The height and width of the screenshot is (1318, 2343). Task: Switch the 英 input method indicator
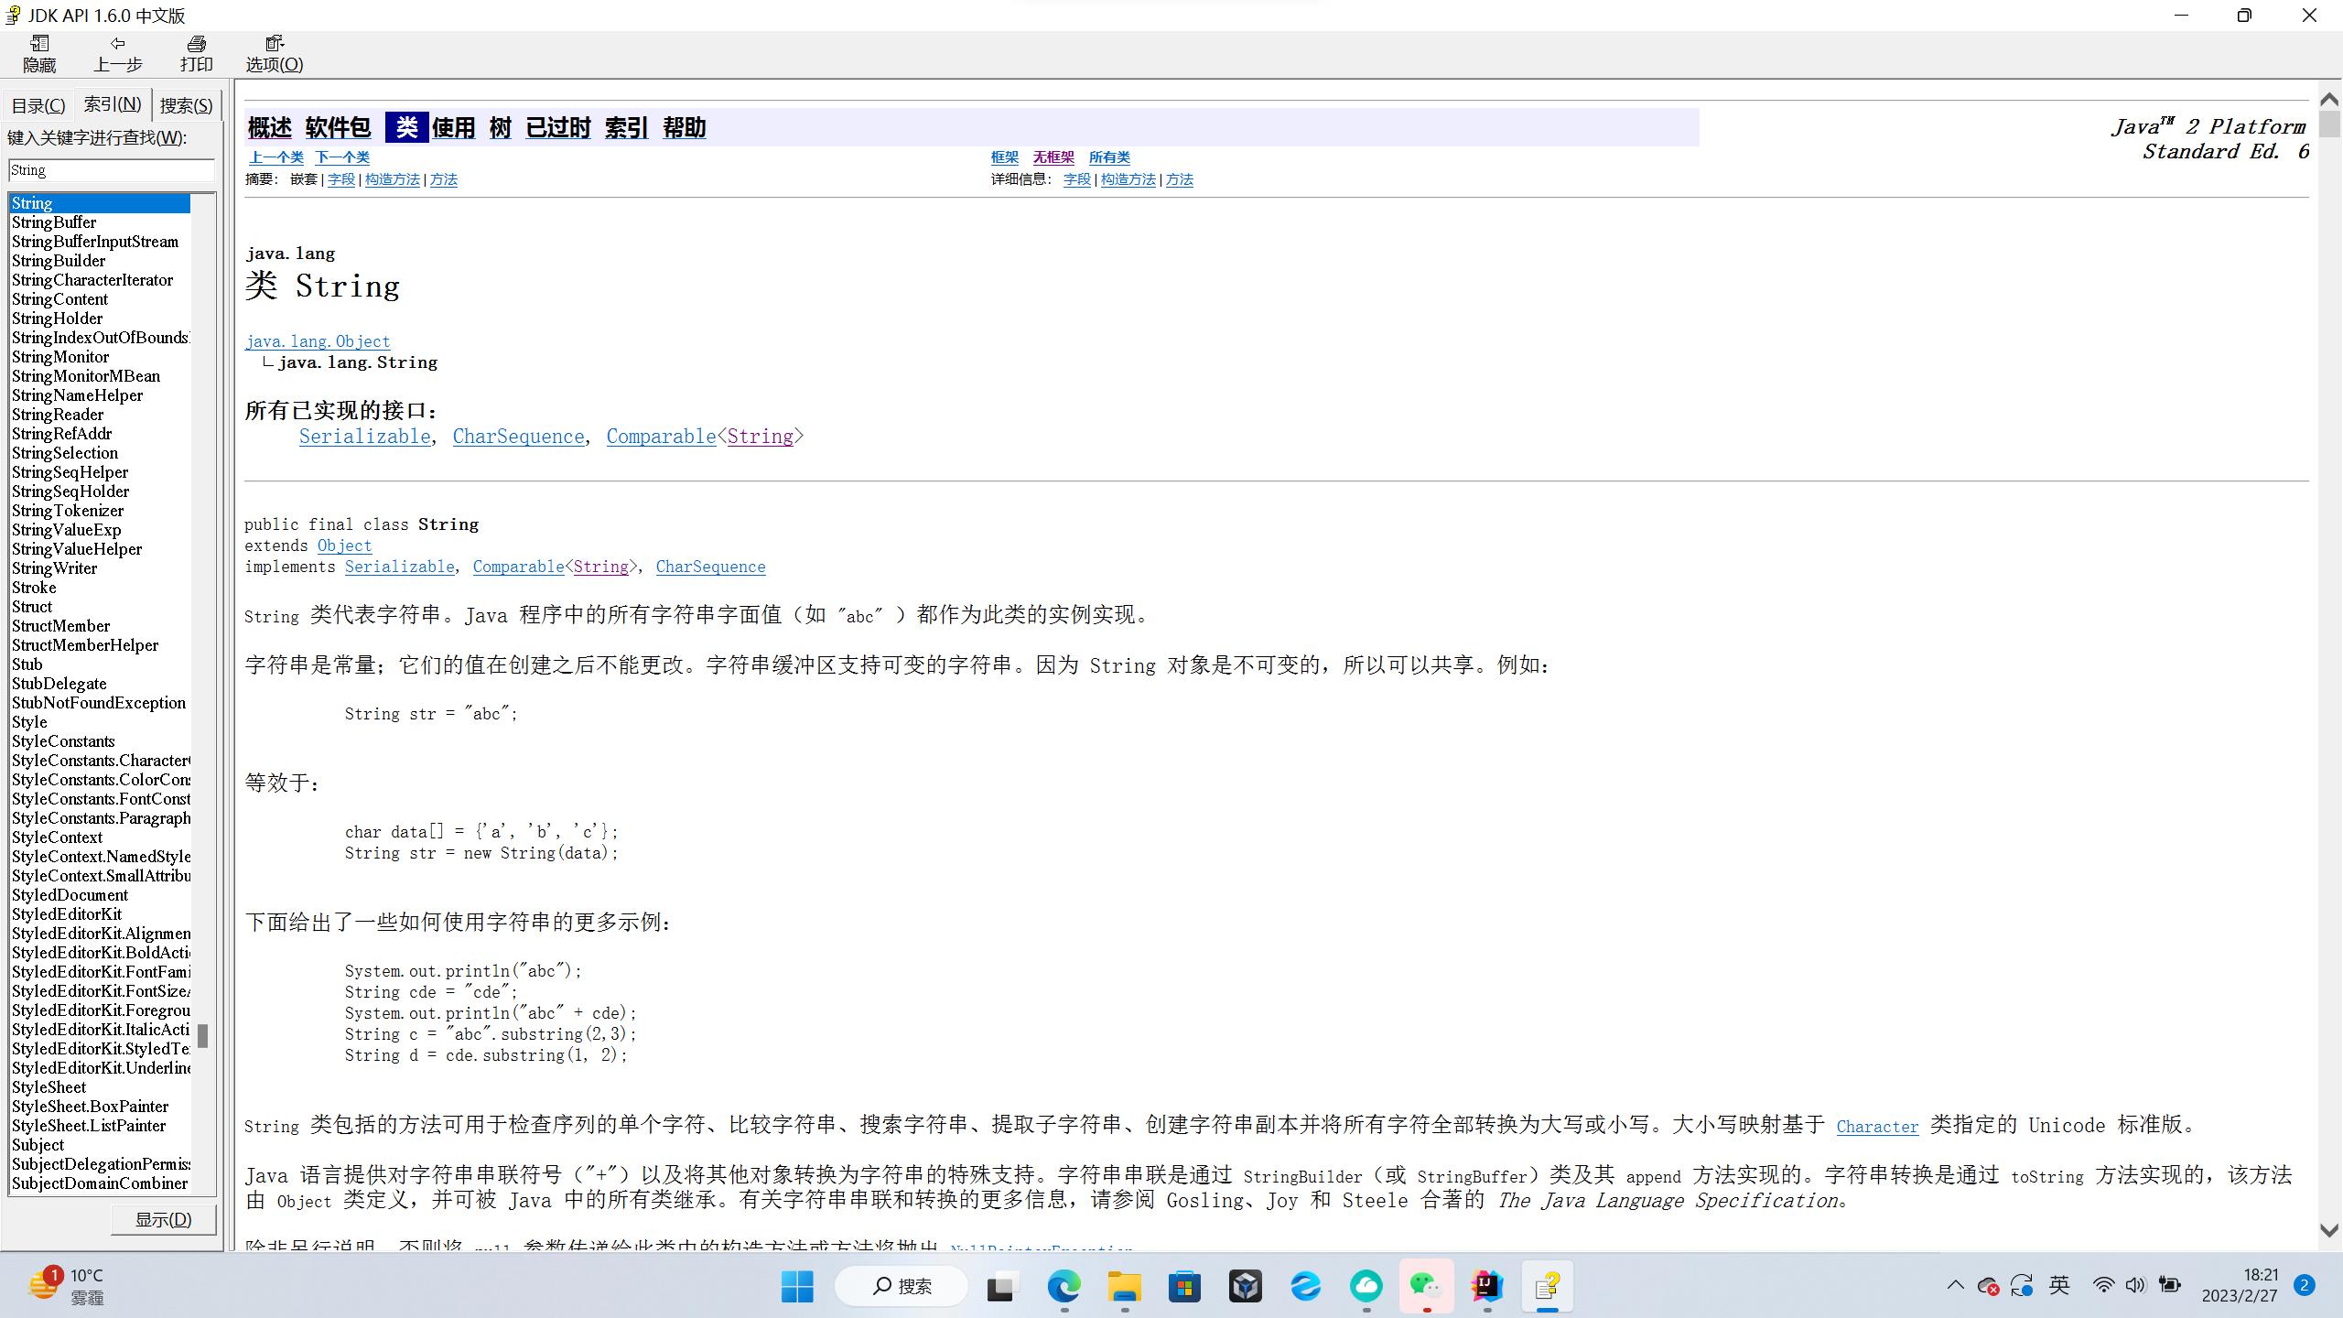click(x=2059, y=1285)
